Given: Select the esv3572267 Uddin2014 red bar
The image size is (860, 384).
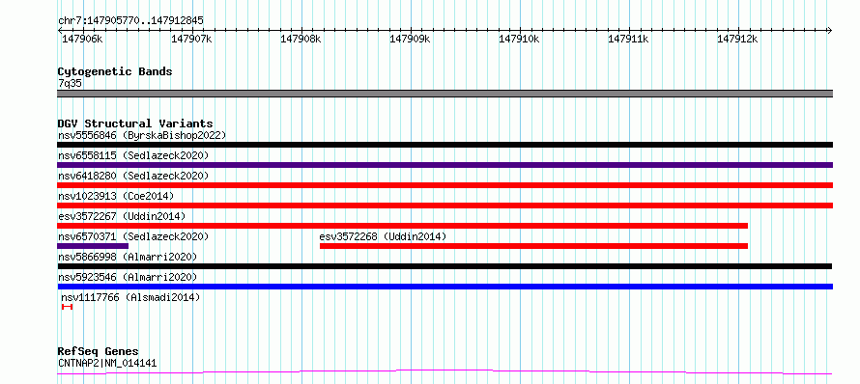Looking at the screenshot, I should [x=403, y=226].
